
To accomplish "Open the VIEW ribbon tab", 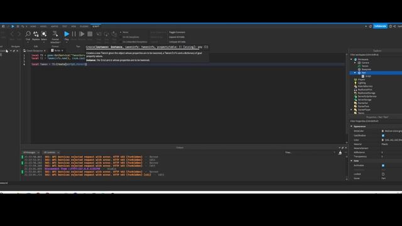I will point(73,26).
